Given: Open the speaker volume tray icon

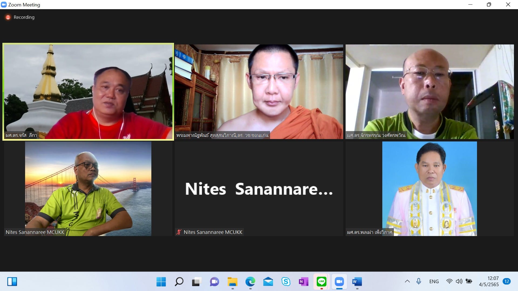Looking at the screenshot, I should [459, 281].
